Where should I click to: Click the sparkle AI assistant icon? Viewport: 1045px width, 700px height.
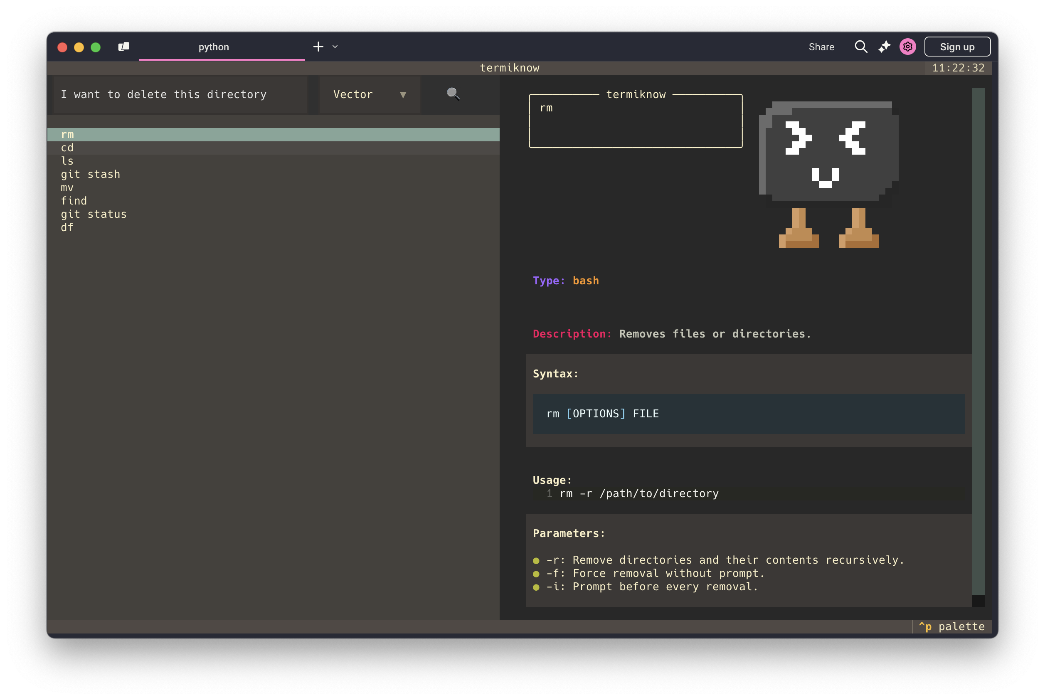[x=884, y=47]
